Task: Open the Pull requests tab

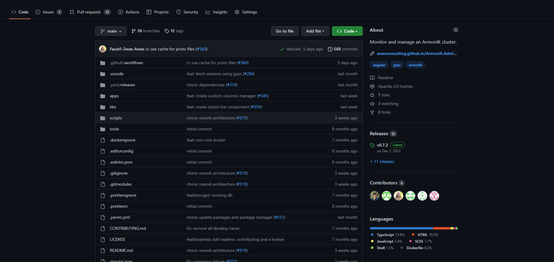Action: [90, 12]
